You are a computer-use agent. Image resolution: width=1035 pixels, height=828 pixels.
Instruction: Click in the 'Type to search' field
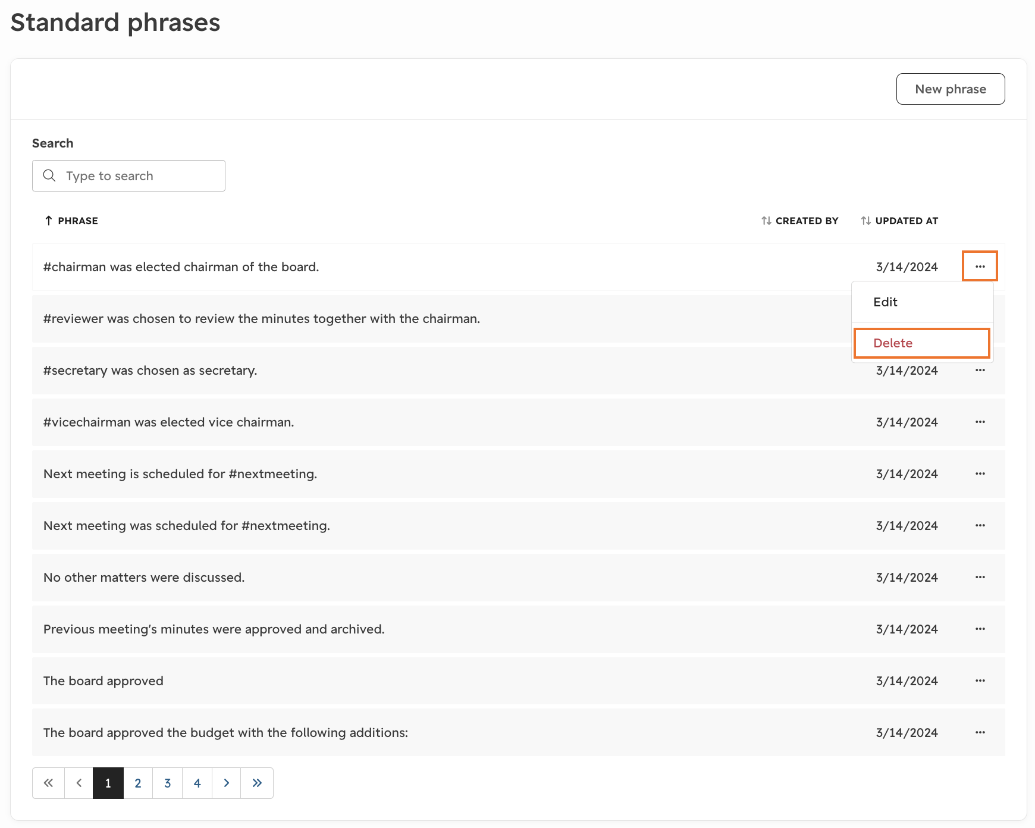tap(128, 175)
